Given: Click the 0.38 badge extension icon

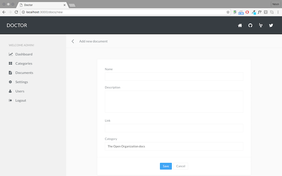Looking at the screenshot, I should pyautogui.click(x=241, y=12).
